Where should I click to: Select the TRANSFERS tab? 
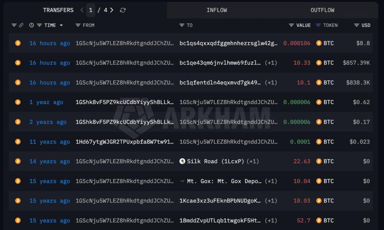coord(58,10)
